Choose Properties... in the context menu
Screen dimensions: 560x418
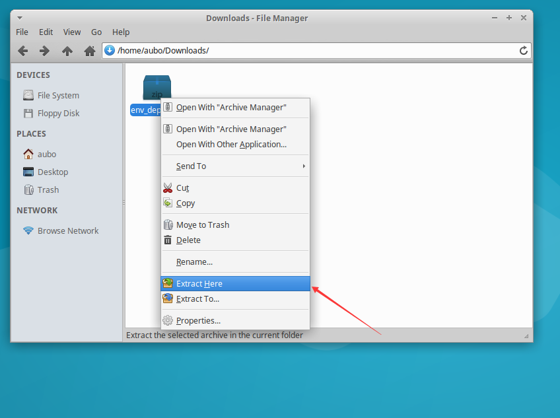[235, 320]
